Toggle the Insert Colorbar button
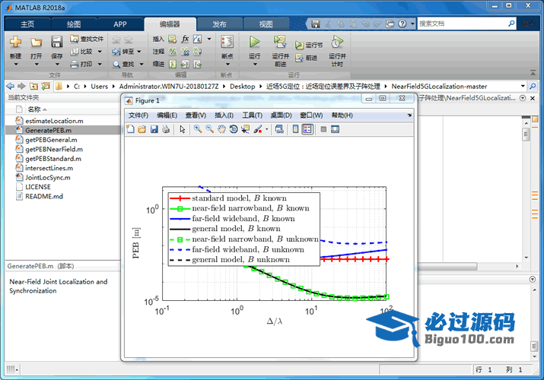The width and height of the screenshot is (544, 380). (295, 129)
